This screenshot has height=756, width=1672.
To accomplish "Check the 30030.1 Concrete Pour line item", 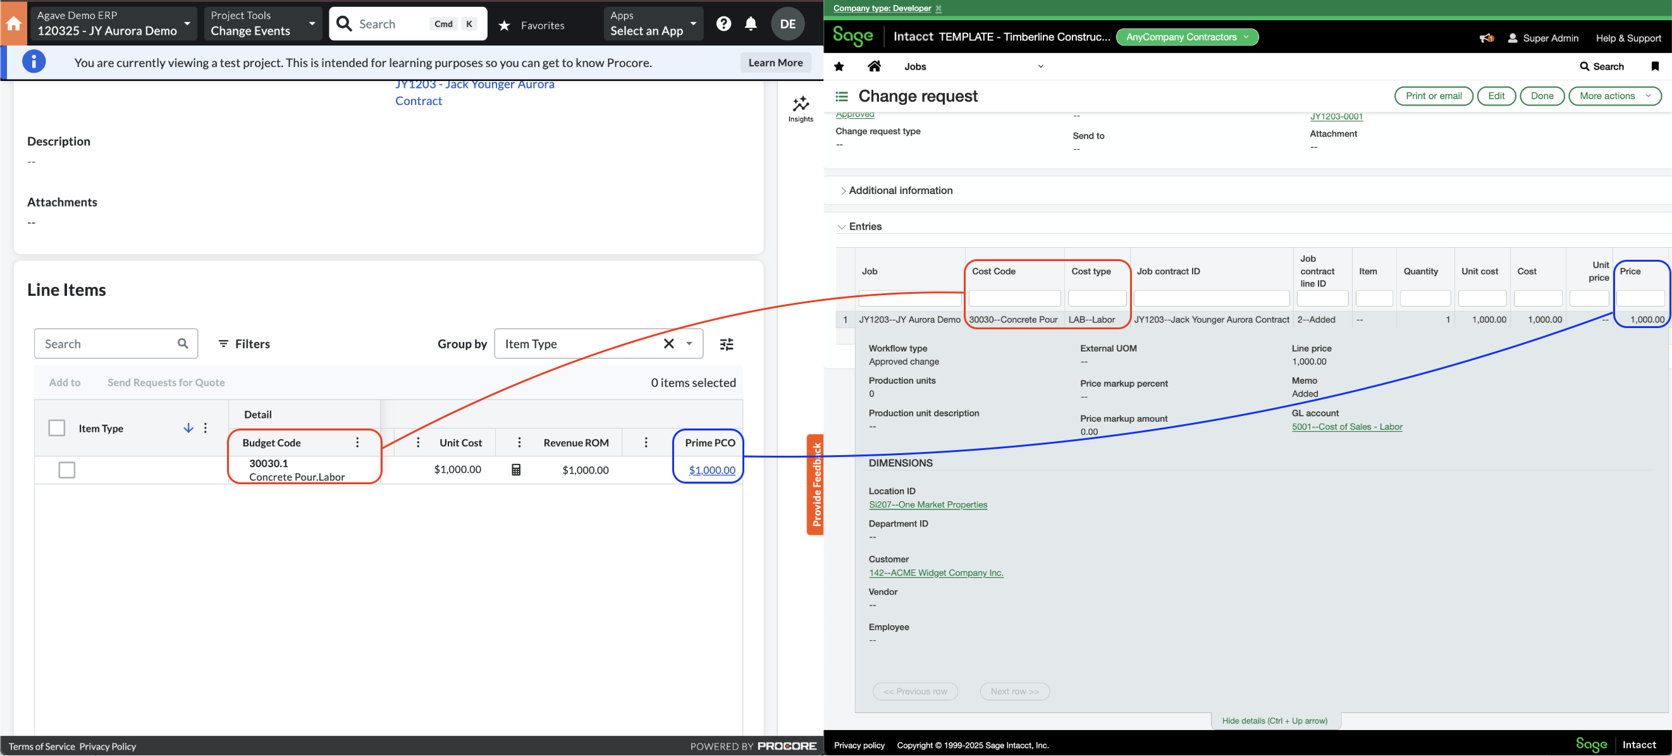I will pos(67,469).
